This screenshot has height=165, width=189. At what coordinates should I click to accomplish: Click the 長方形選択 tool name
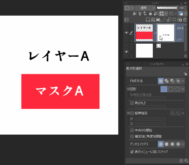[x=134, y=68]
